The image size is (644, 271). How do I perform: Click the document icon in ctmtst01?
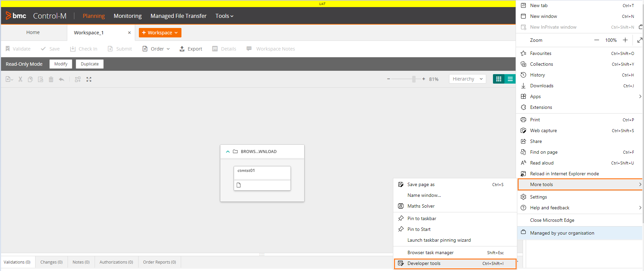coord(239,185)
